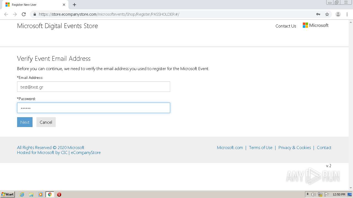Click the network tray icon

tap(320, 194)
